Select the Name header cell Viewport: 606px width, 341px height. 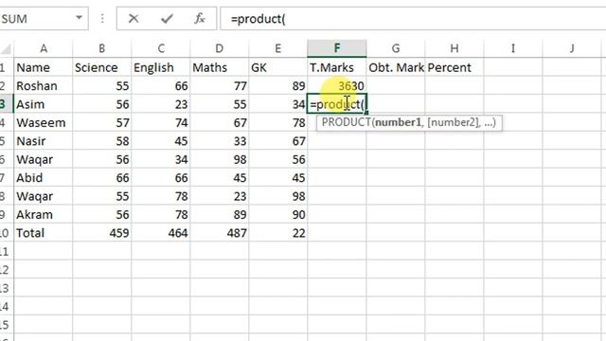tap(44, 67)
